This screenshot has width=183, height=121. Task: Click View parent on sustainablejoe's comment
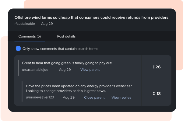(x=90, y=70)
